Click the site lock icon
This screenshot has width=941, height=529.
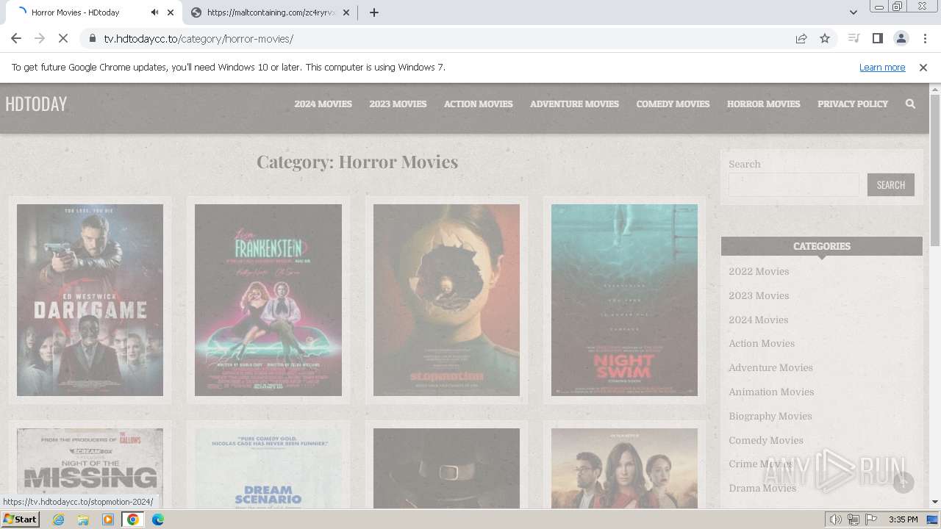[92, 38]
